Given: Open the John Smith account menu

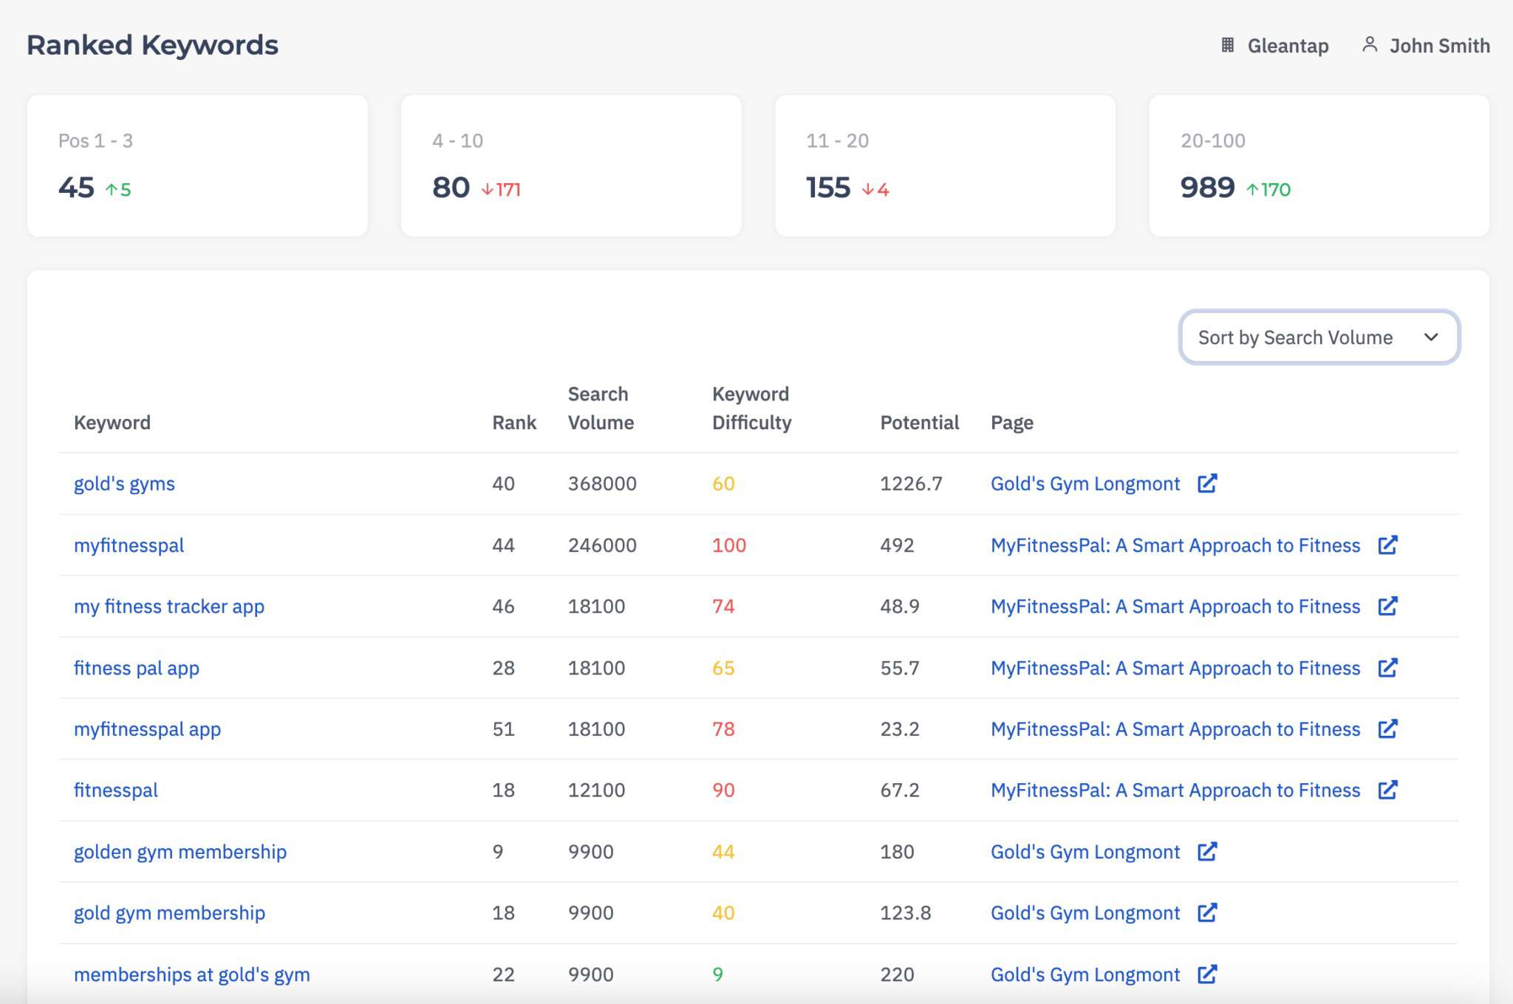Looking at the screenshot, I should tap(1438, 46).
